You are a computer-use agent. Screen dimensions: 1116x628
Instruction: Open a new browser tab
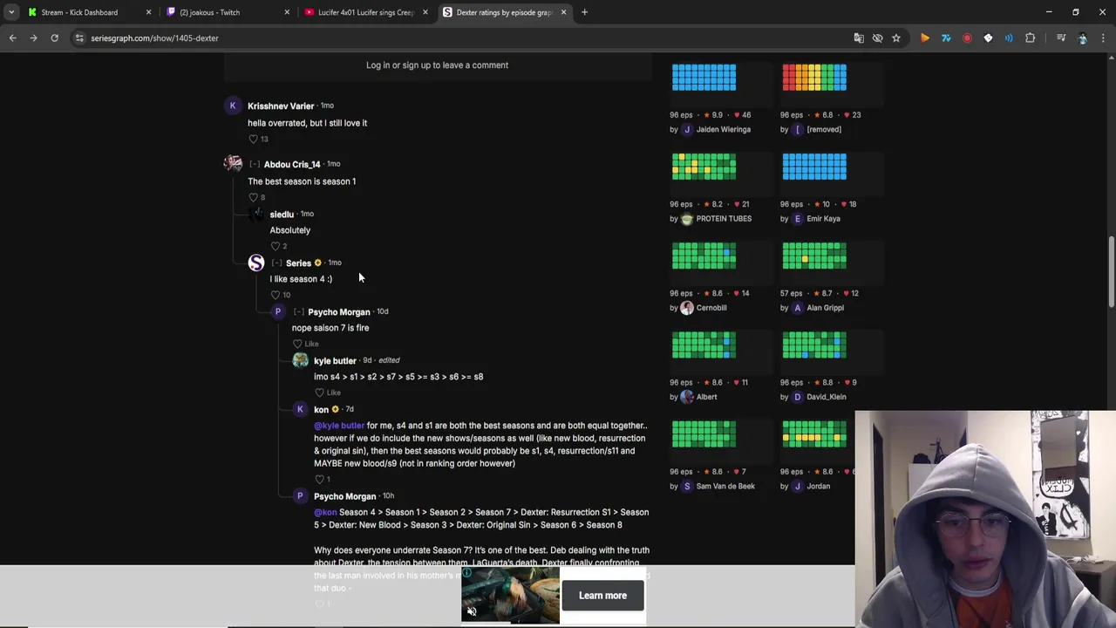pos(584,12)
